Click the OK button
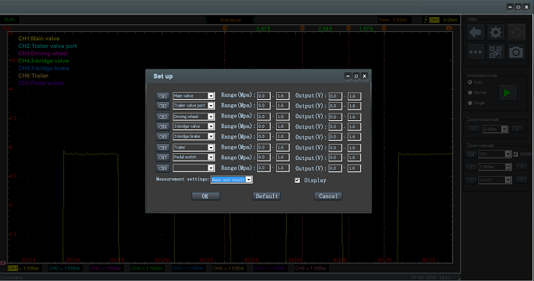Image resolution: width=534 pixels, height=281 pixels. click(205, 196)
